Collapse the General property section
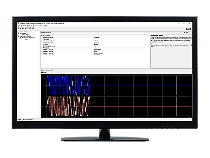Viewport: 210px width, 158px height. coord(42,36)
